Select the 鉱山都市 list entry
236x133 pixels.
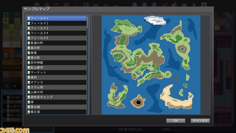point(57,68)
